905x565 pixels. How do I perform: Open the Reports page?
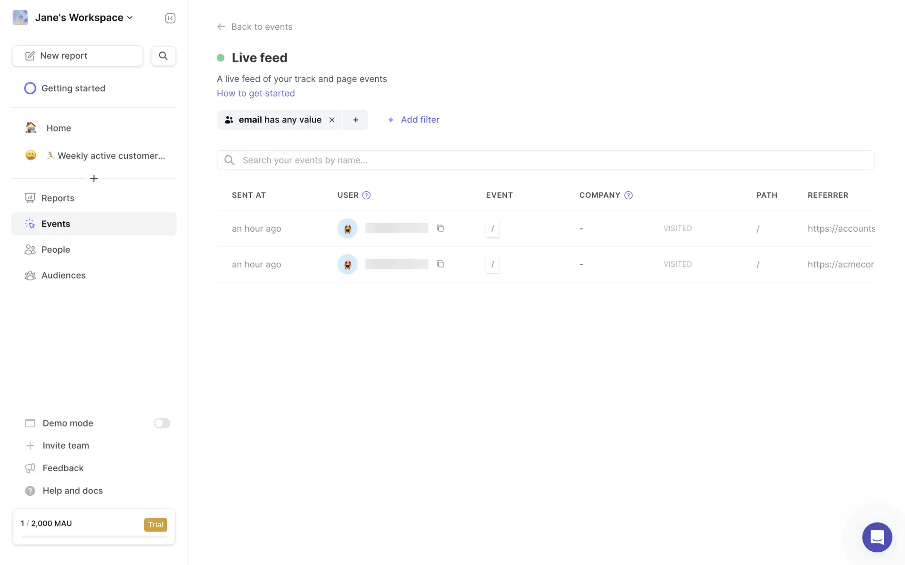(x=58, y=198)
